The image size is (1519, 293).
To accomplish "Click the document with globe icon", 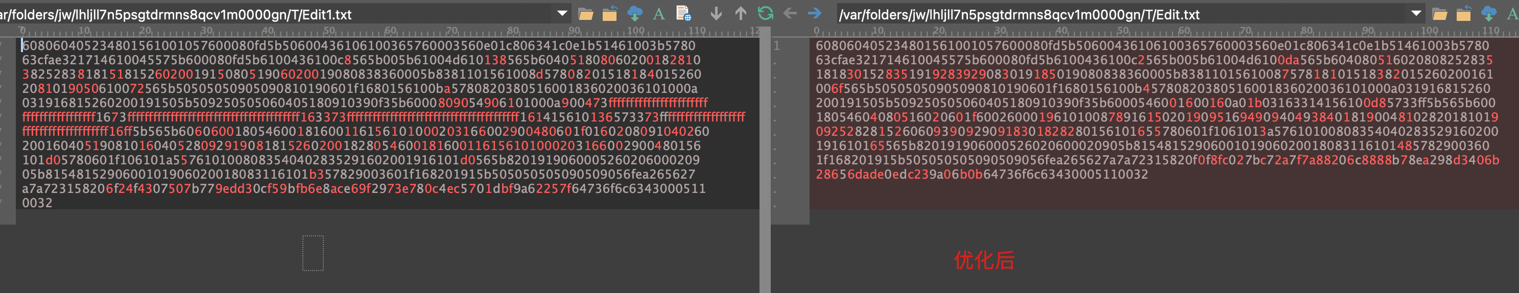I will click(683, 14).
